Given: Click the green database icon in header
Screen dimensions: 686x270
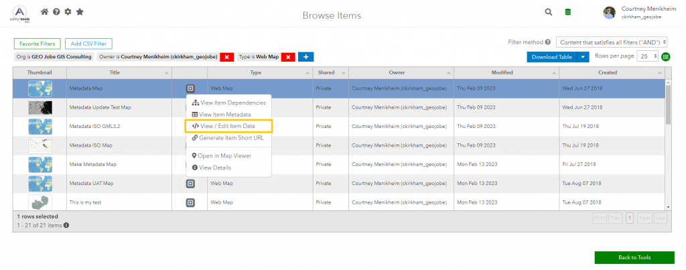Looking at the screenshot, I should 567,12.
